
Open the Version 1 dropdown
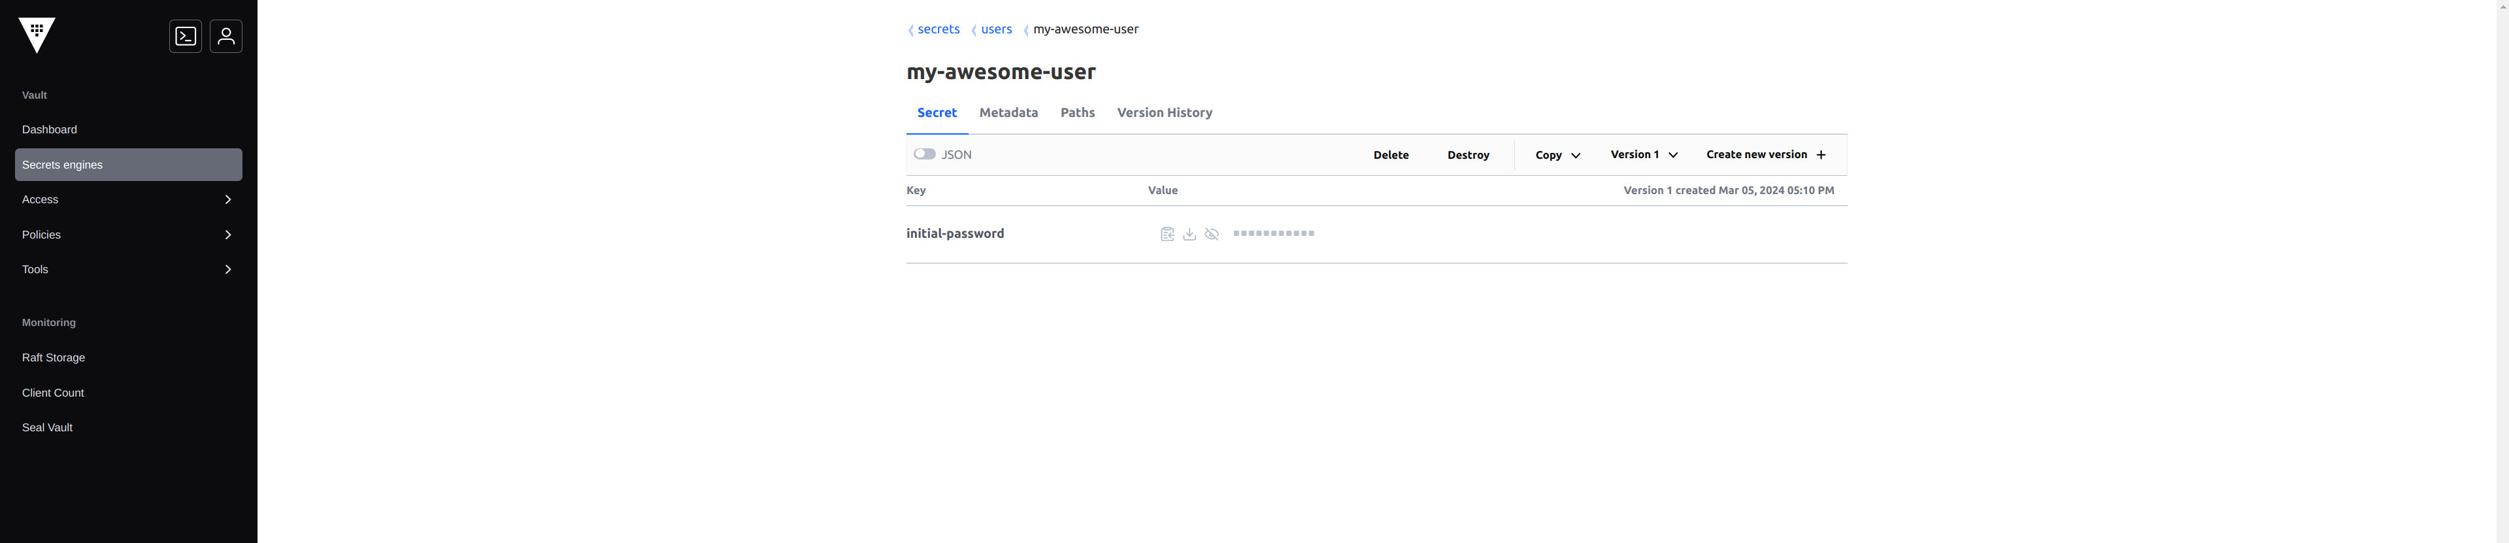[x=1643, y=155]
